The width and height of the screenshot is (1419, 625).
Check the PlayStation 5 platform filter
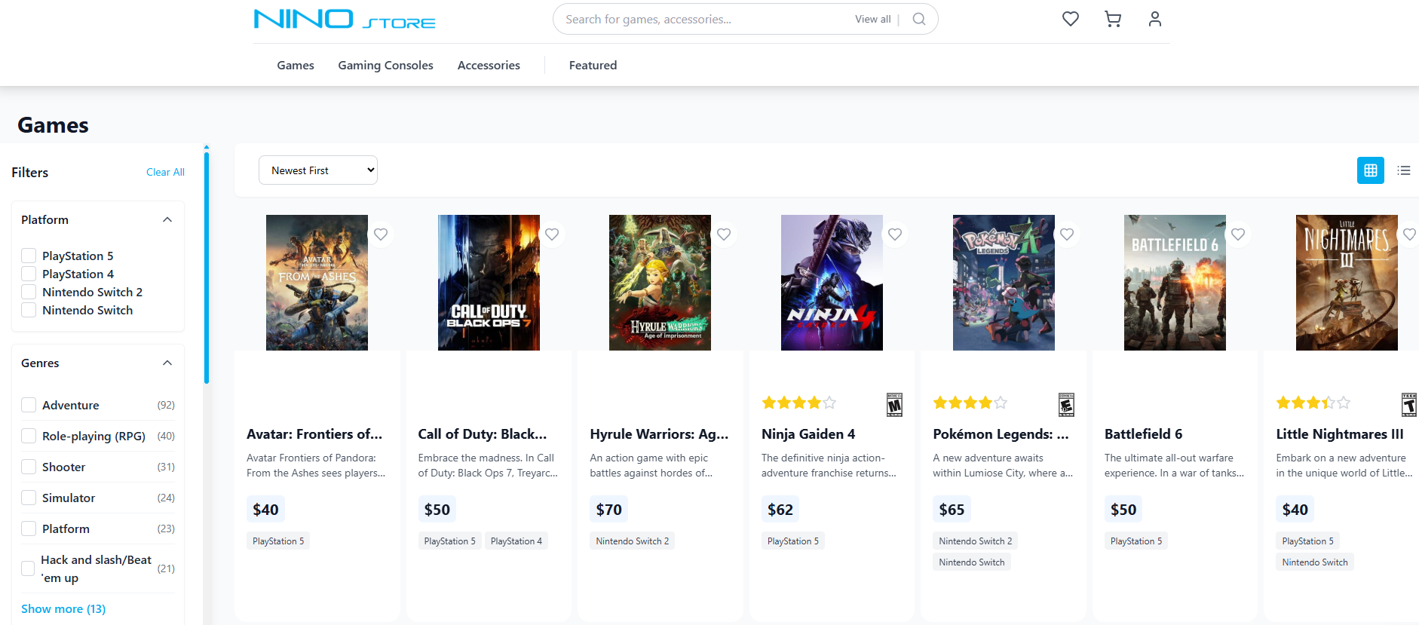tap(29, 256)
